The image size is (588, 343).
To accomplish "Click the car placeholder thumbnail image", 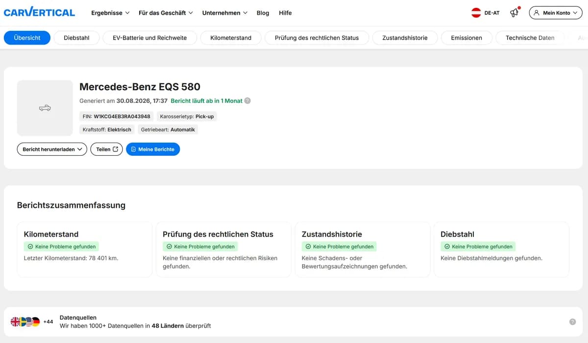I will (45, 108).
